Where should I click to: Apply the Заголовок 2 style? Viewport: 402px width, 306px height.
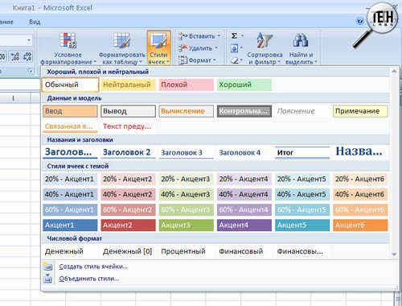pyautogui.click(x=128, y=152)
